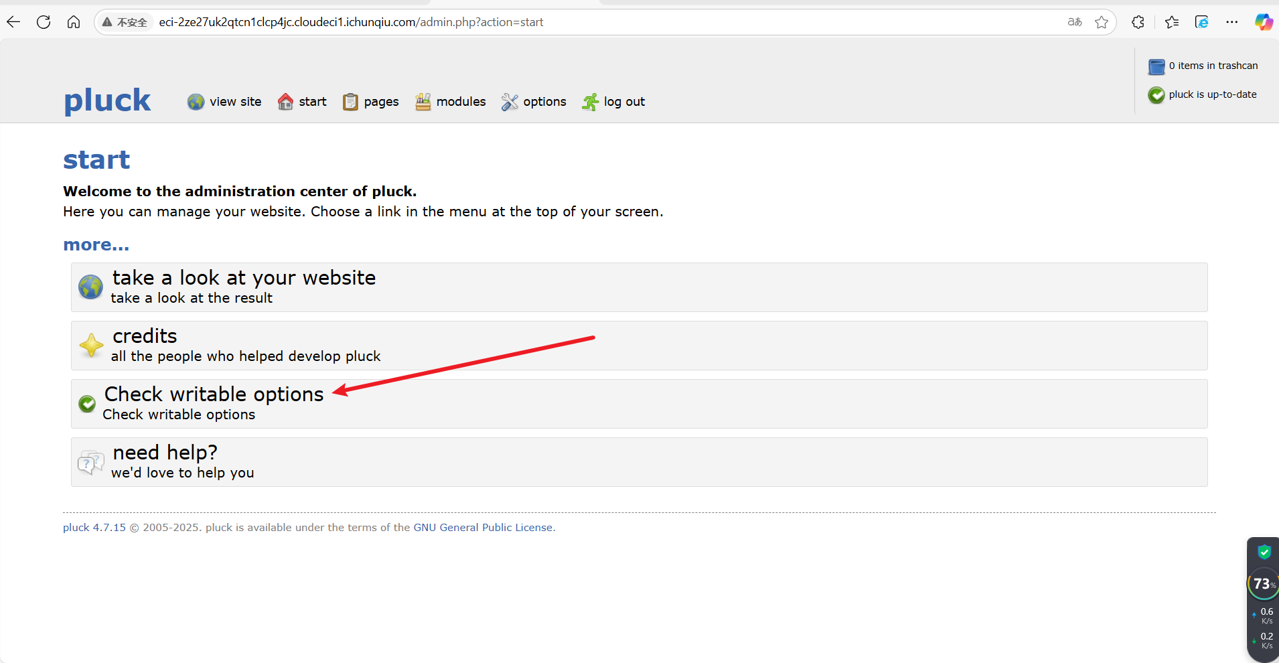The image size is (1279, 663).
Task: Open the credits link
Action: pyautogui.click(x=145, y=336)
